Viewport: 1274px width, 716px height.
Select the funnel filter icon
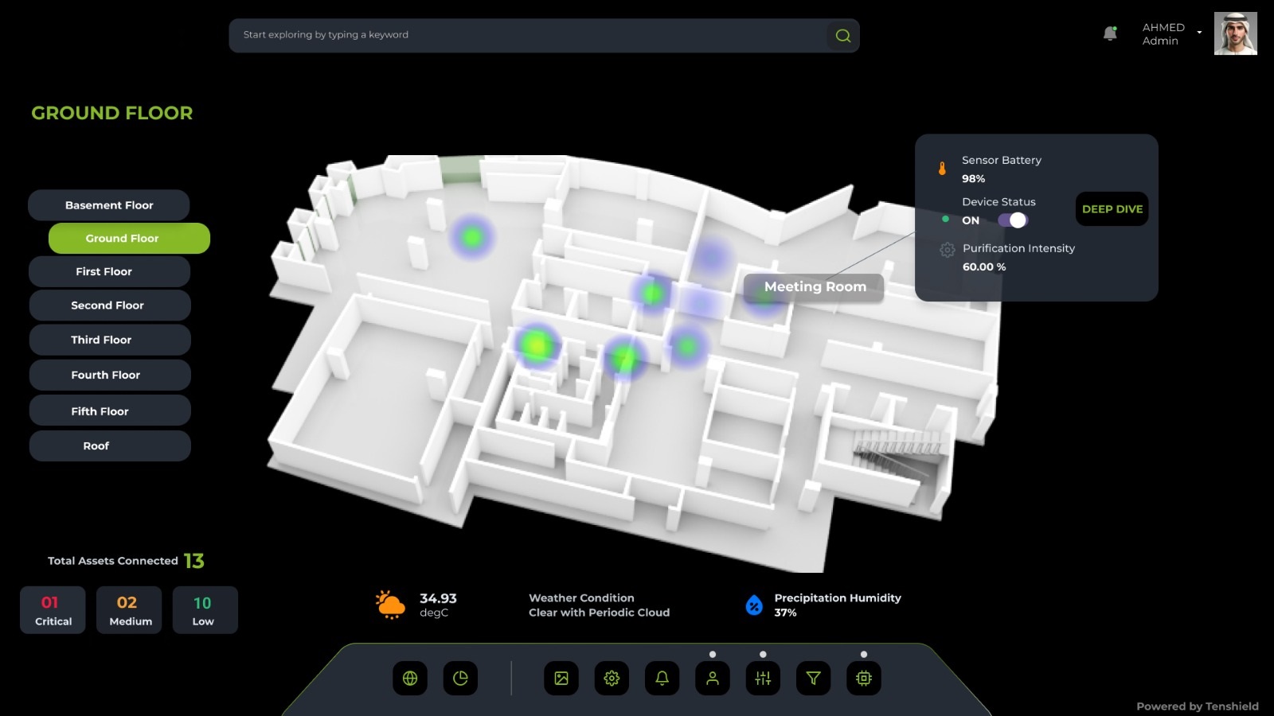pyautogui.click(x=813, y=679)
